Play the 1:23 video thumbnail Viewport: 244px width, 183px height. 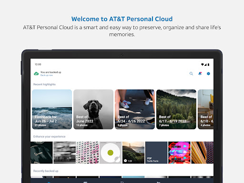coord(133,152)
